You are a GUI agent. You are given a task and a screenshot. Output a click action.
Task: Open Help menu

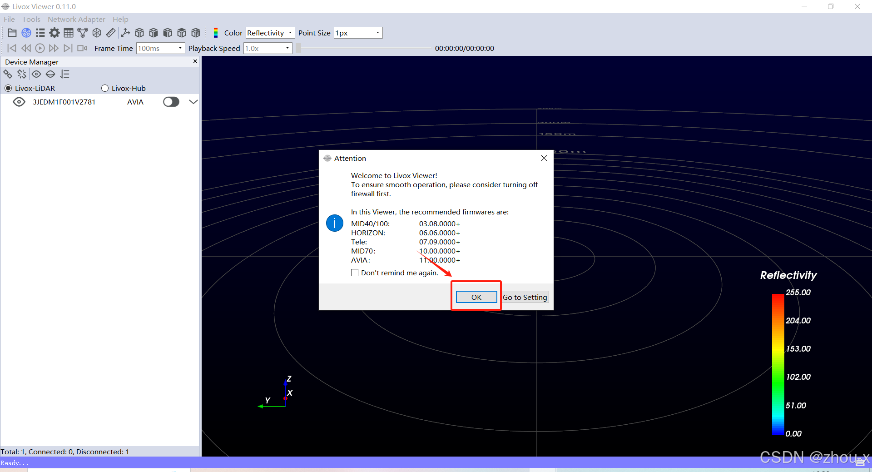120,19
